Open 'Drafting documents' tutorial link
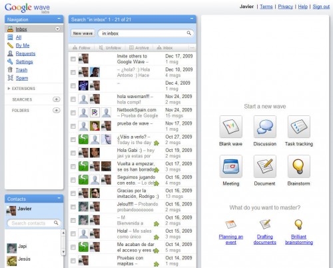Viewport: 333px width, 268px height. pos(265,239)
